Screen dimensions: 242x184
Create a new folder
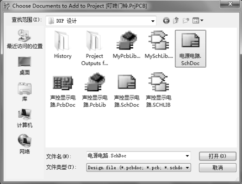coord(186,20)
